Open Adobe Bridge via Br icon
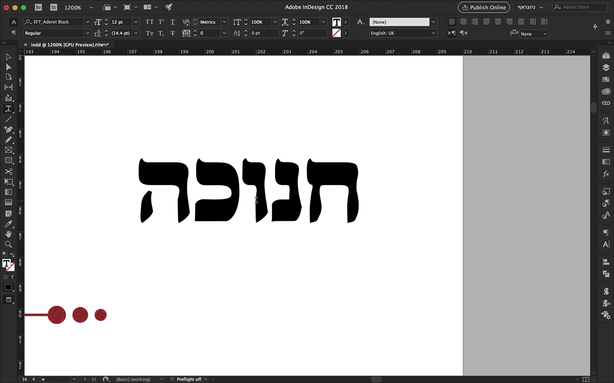 (x=38, y=7)
